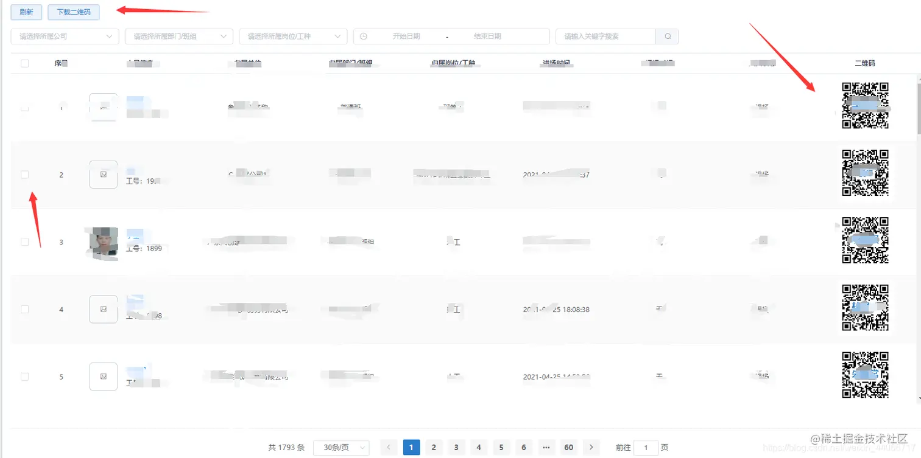Click the 共 1793 条 total count text
The image size is (921, 458).
[286, 448]
